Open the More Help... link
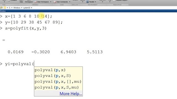 pos(71,94)
